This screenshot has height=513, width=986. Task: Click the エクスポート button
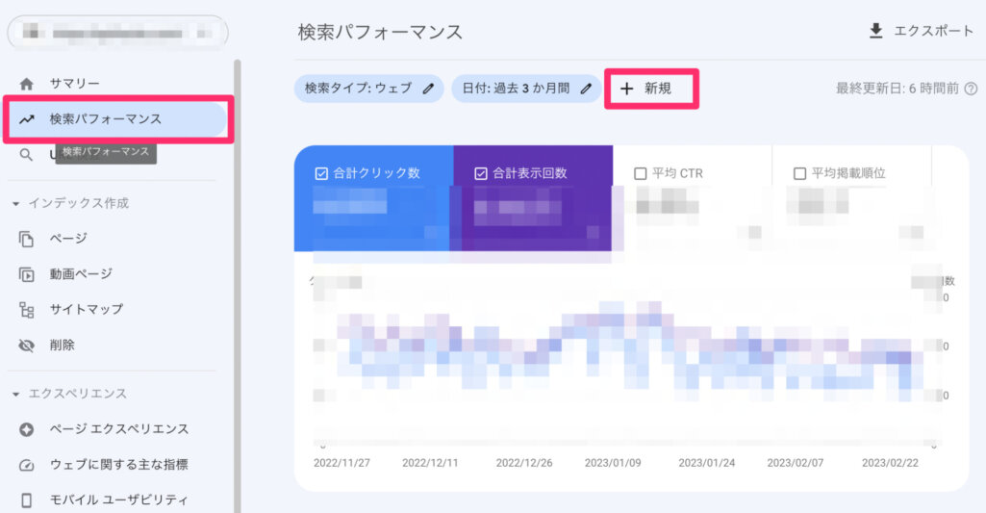921,31
